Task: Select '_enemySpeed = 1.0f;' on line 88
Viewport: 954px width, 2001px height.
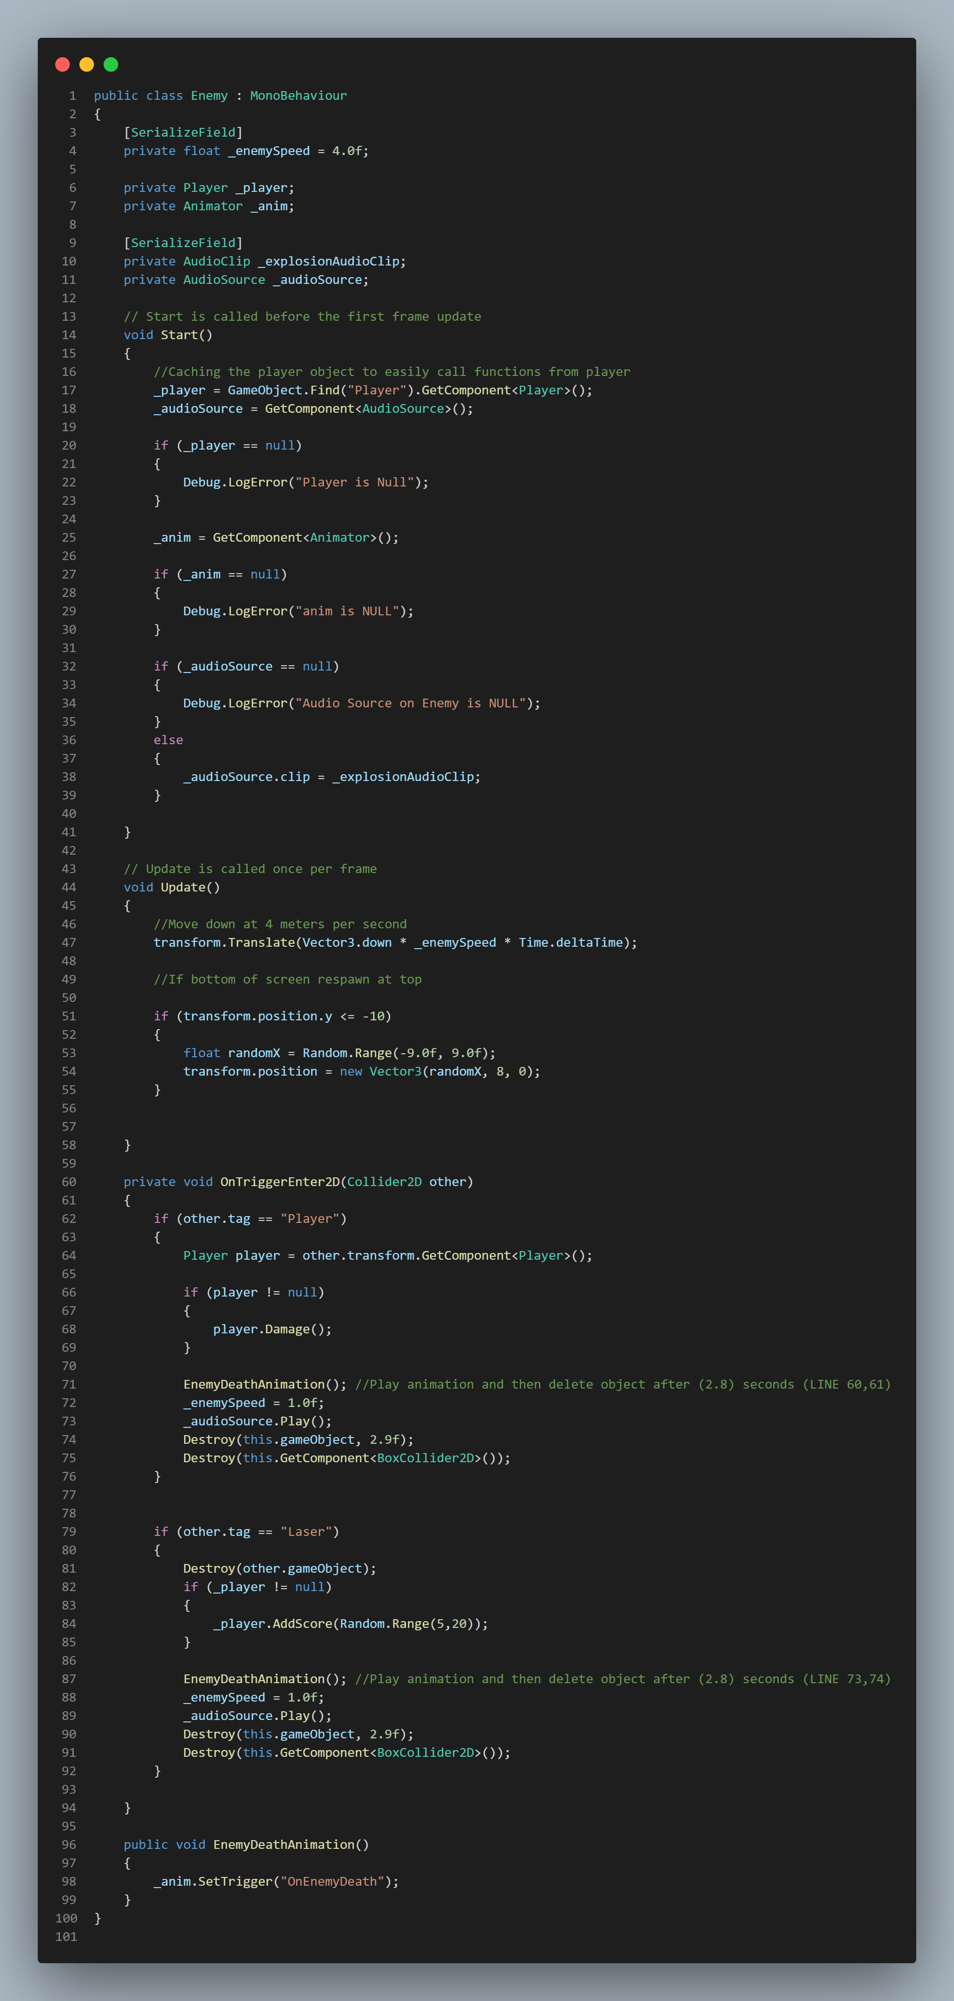Action: tap(254, 1697)
